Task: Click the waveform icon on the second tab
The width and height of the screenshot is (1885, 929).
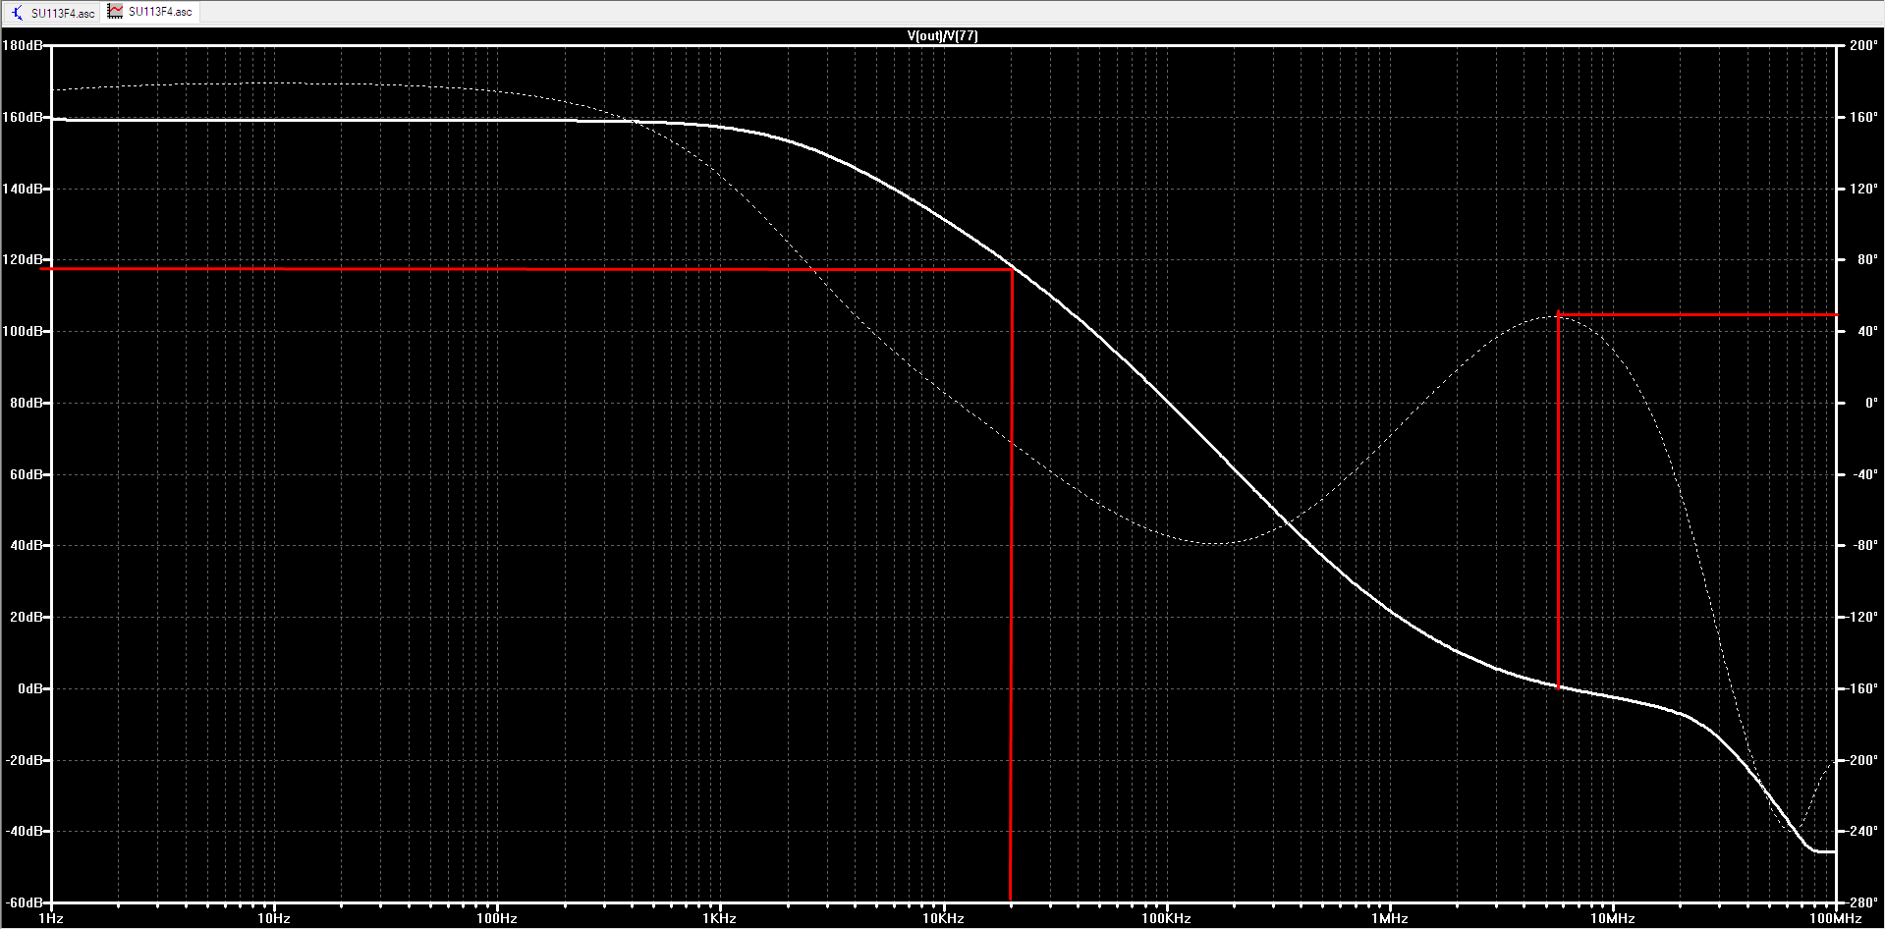Action: click(116, 12)
